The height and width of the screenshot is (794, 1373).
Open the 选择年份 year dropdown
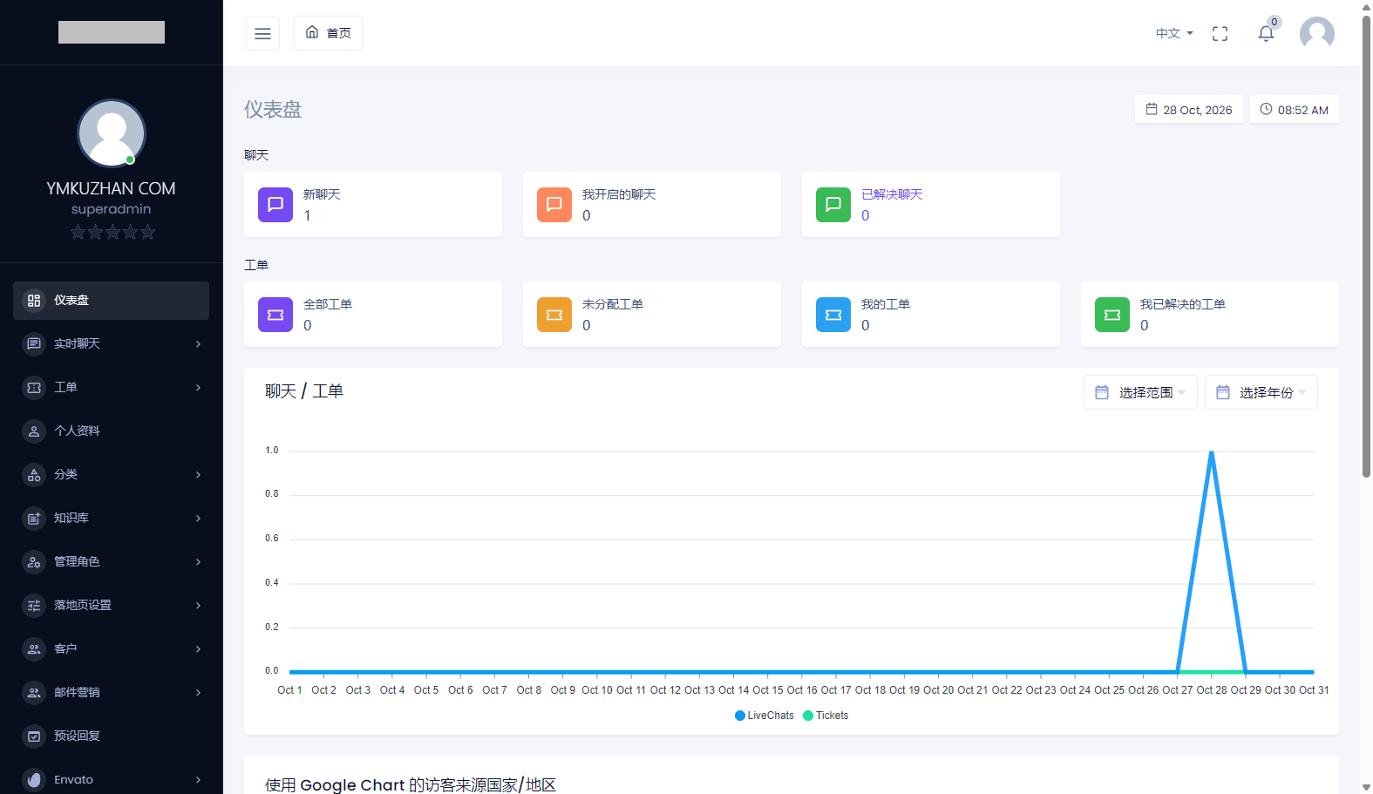coord(1261,392)
